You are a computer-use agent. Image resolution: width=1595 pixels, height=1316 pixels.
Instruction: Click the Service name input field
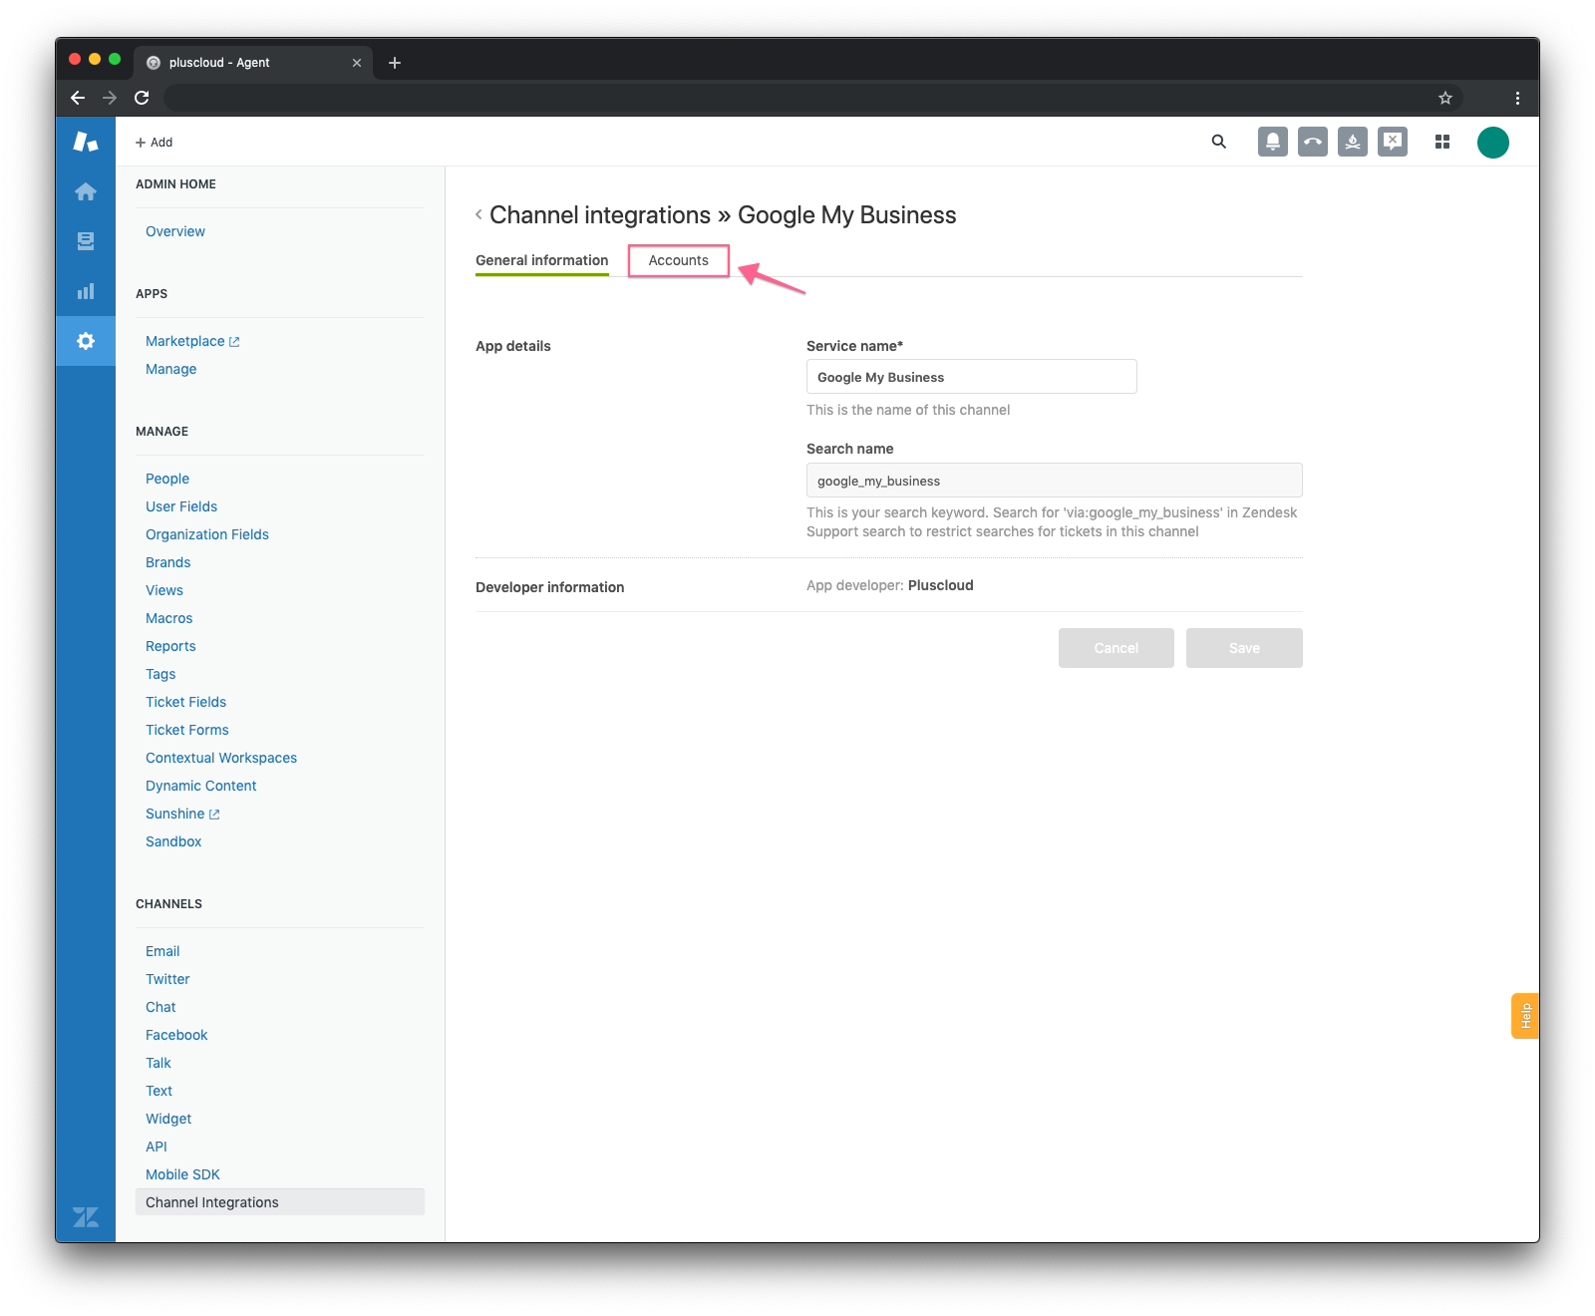coord(972,377)
